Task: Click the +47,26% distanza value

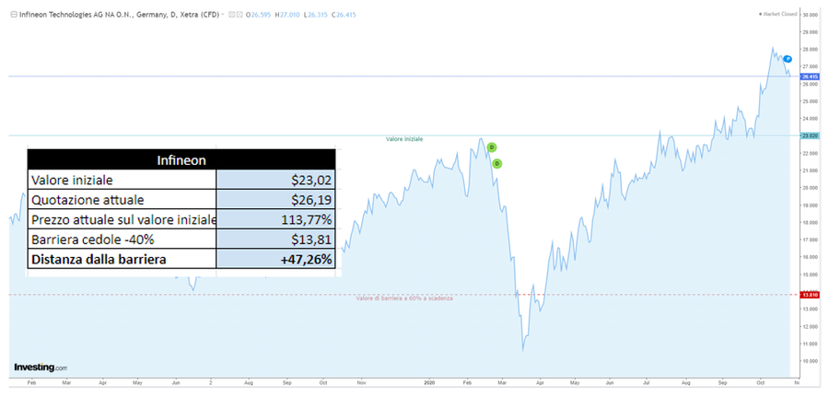Action: click(276, 259)
